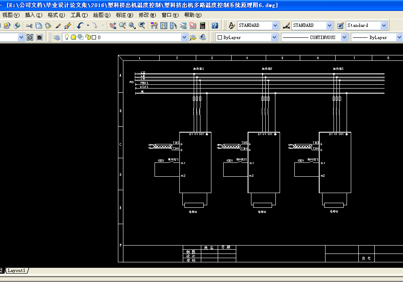
Task: Activate the Pan realtime hand tool
Action: pyautogui.click(x=112, y=26)
